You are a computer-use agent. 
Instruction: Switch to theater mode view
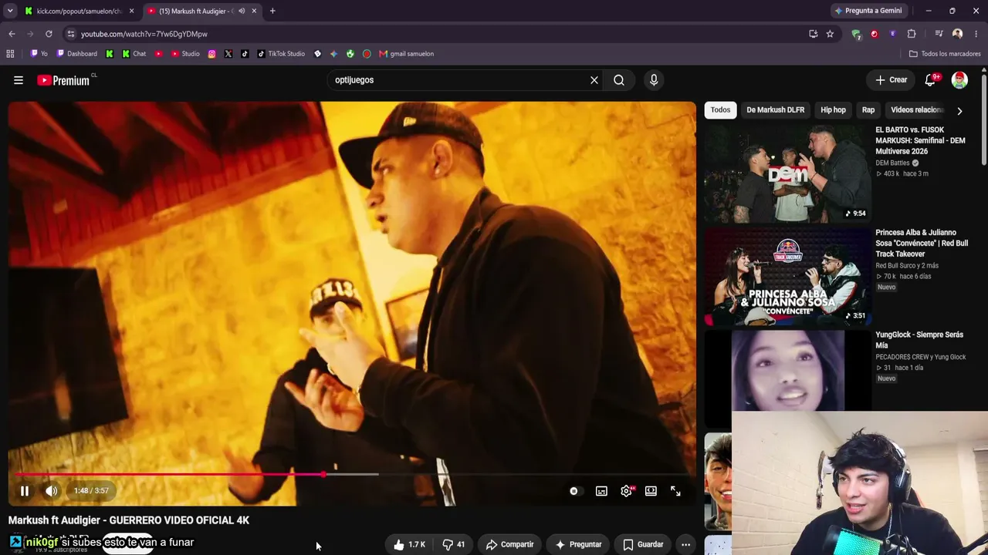(x=651, y=491)
